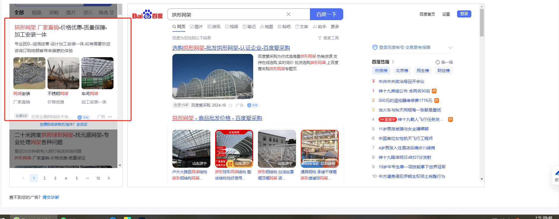Go to next page arrow in pagination

coord(109,178)
